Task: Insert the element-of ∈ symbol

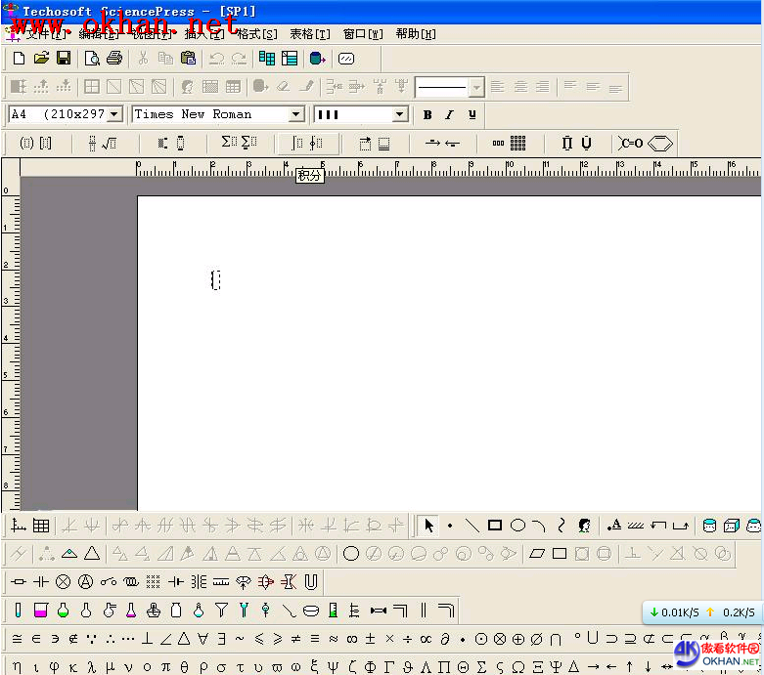Action: (x=36, y=639)
